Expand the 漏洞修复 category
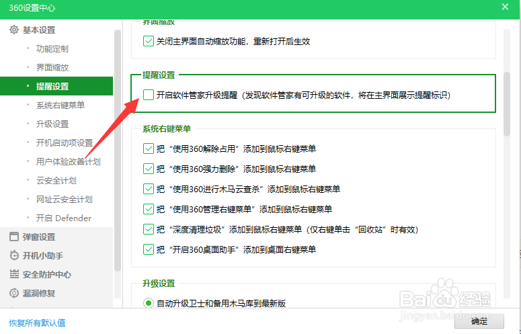 [39, 293]
